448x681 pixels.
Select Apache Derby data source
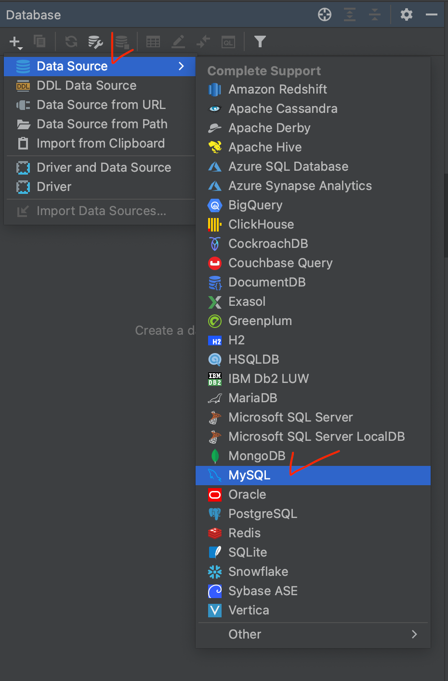(313, 128)
